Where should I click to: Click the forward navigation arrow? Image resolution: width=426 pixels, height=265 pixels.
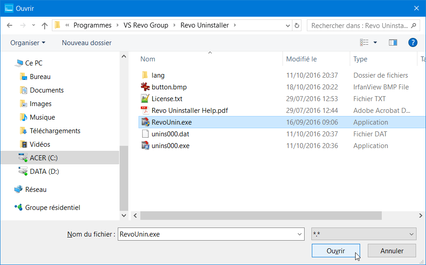pos(23,25)
